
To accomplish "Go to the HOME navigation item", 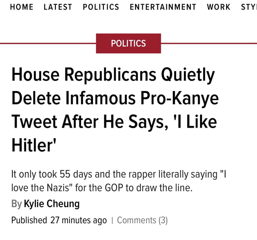I will tap(22, 7).
